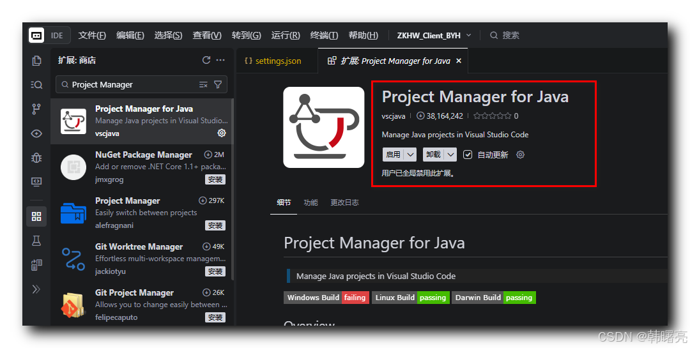
Task: Expand the ZKHW_Client_BYH project dropdown
Action: click(x=469, y=35)
